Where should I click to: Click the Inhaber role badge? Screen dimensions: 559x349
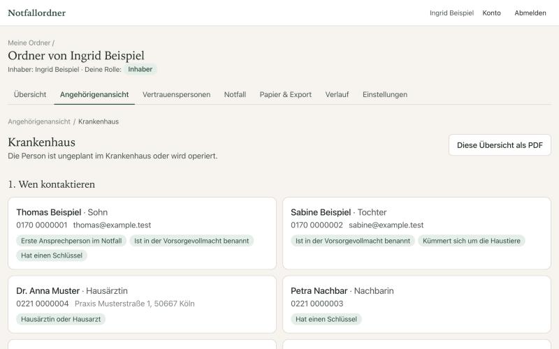click(140, 69)
